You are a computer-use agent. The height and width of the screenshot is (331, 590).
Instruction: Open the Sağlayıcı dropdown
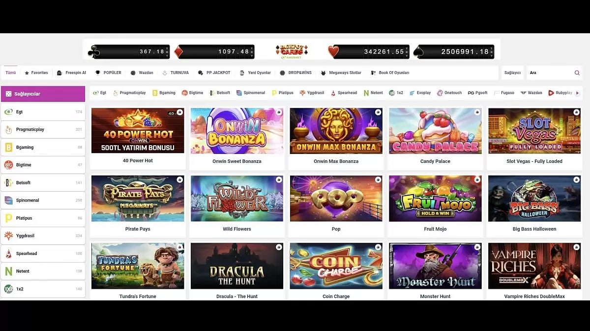point(512,73)
